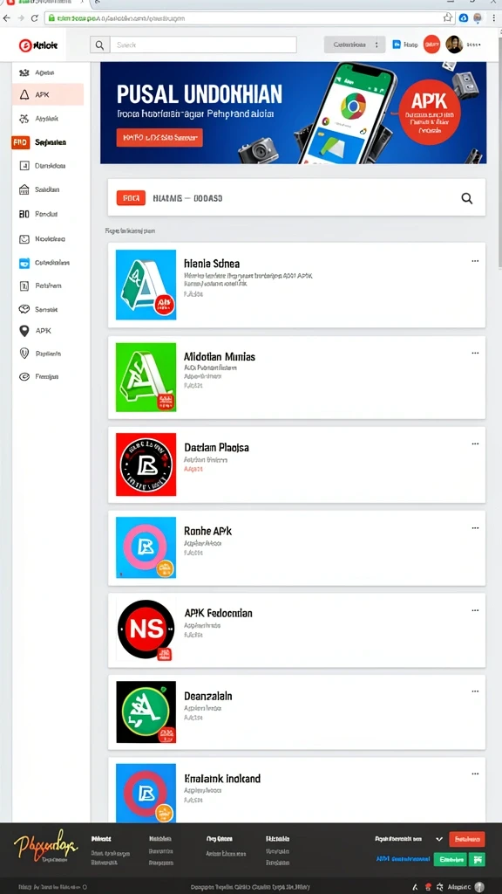Select the highlighted APK item with bell icon
The image size is (502, 894).
click(48, 94)
